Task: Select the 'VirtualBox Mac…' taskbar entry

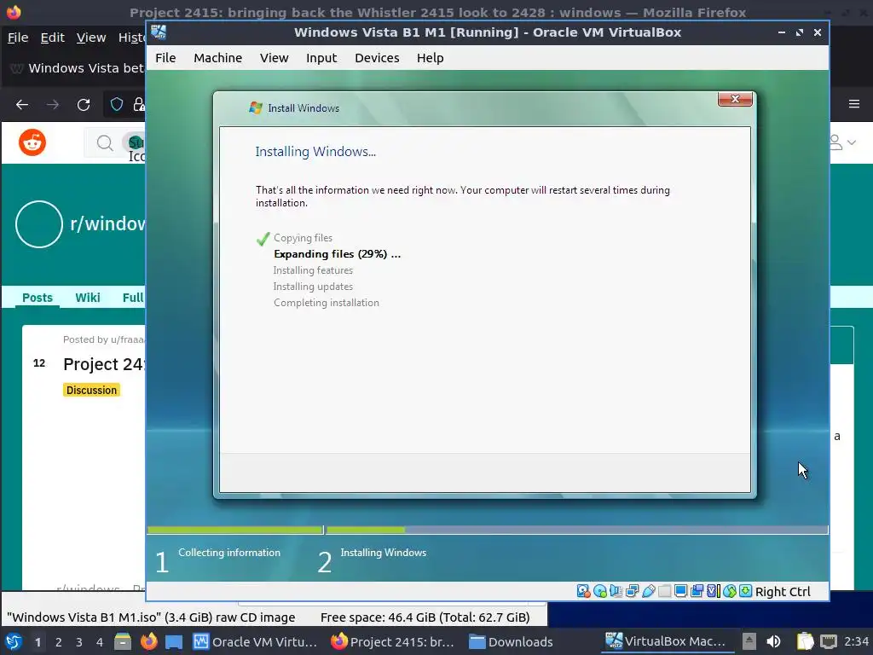Action: [x=667, y=641]
